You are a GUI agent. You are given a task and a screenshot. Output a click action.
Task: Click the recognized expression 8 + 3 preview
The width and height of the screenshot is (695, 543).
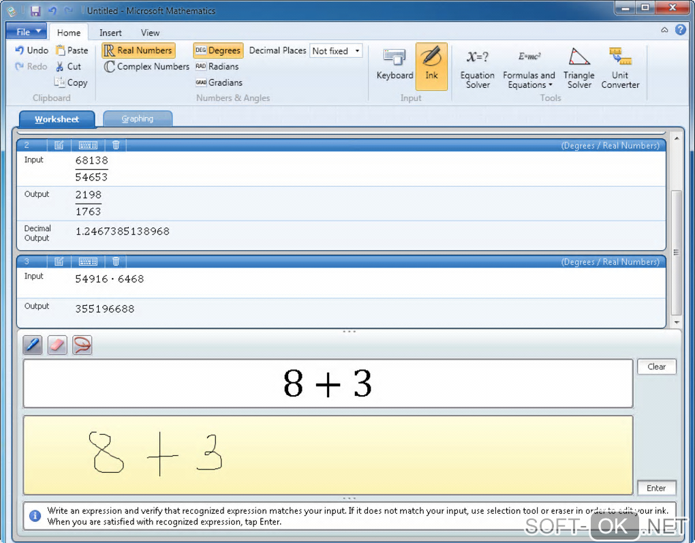[327, 384]
